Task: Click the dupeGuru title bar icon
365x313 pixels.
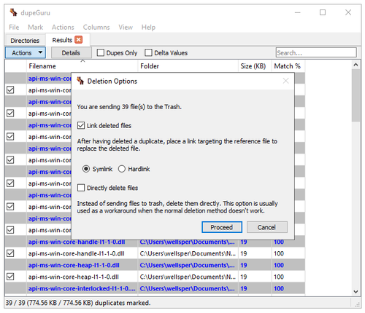Action: pyautogui.click(x=13, y=12)
